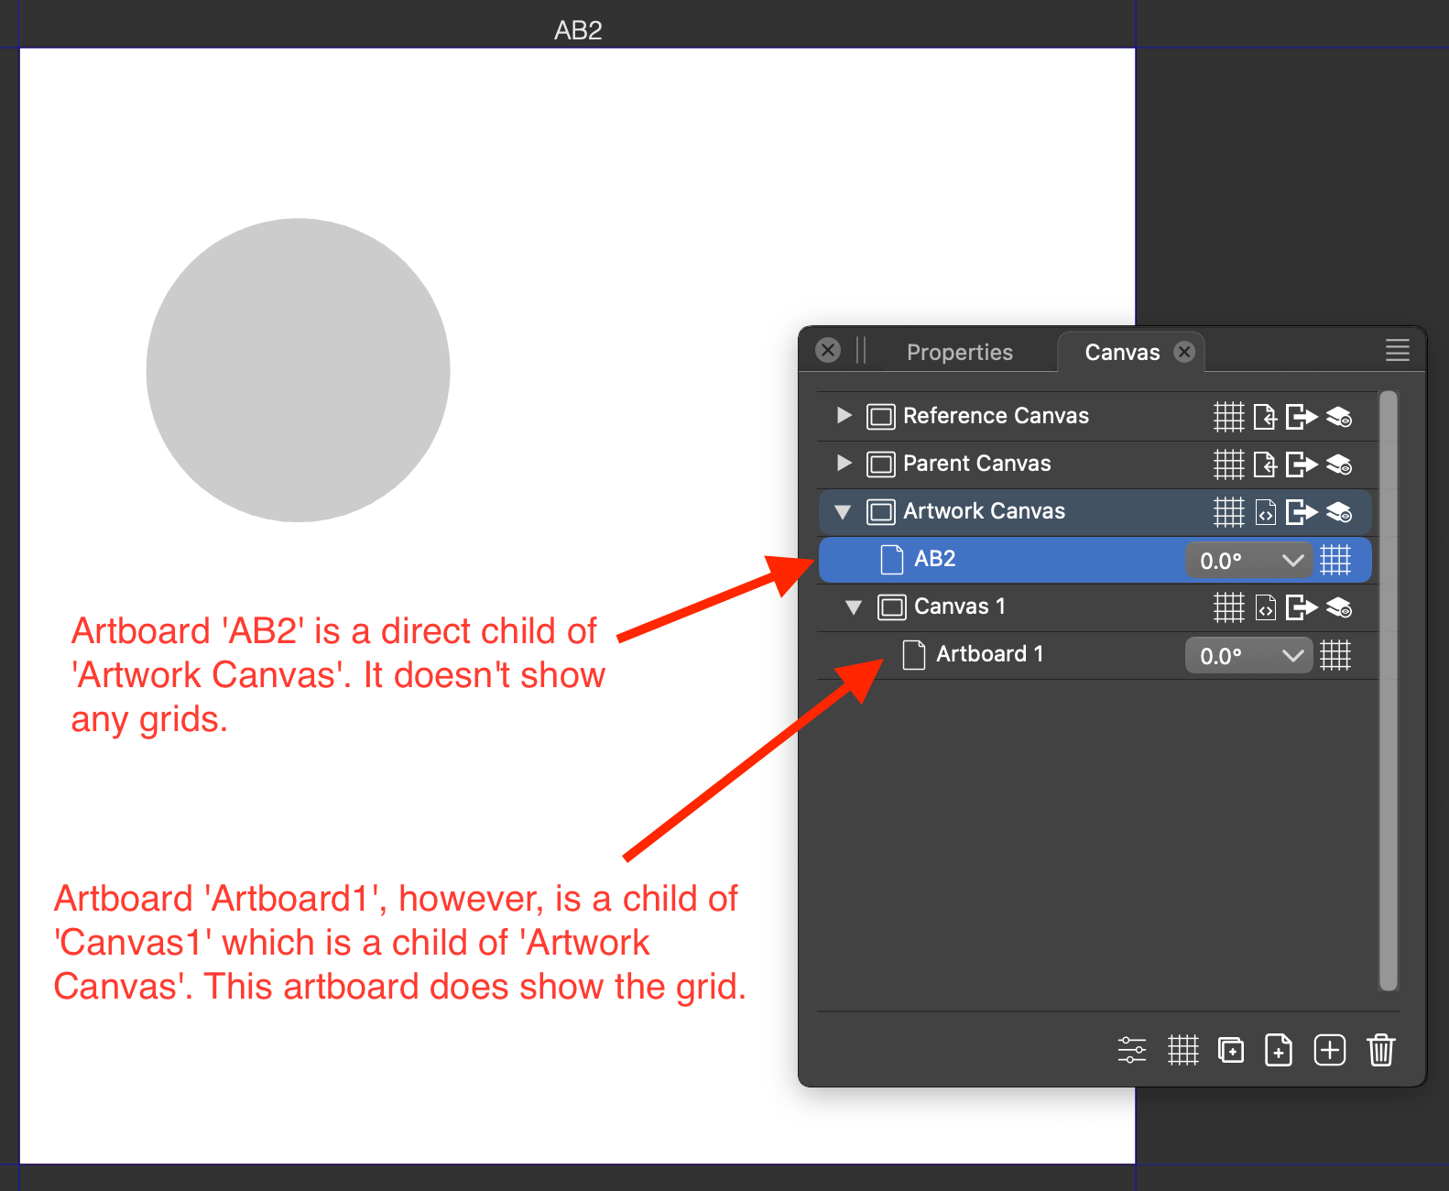
Task: Click layers visibility icon on Artwork Canvas row
Action: (x=1339, y=512)
